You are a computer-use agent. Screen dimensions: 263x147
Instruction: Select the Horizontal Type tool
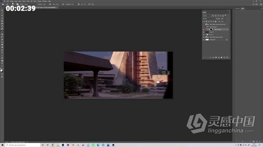(x=2, y=53)
